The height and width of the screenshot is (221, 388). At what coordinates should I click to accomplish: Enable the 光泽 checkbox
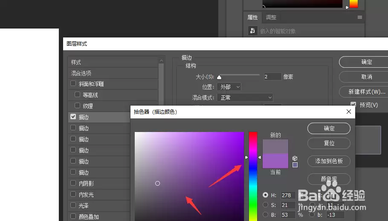coord(73,205)
